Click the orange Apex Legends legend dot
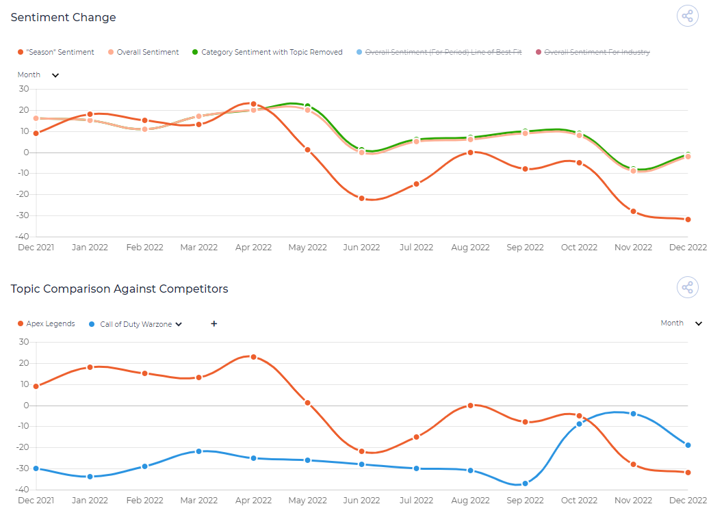724x517 pixels. click(x=21, y=323)
